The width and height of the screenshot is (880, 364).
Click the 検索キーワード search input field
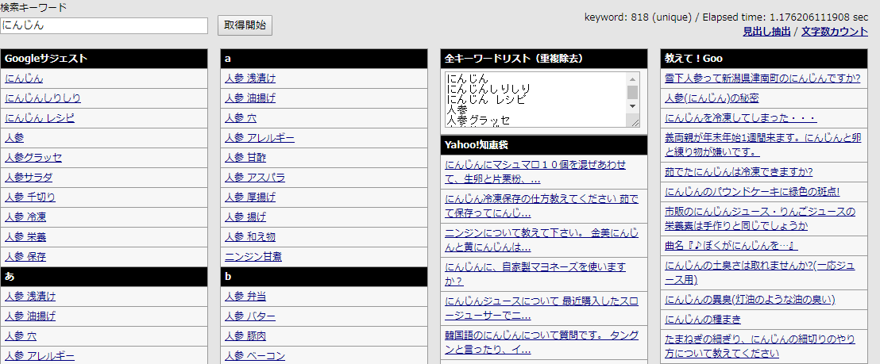pyautogui.click(x=104, y=25)
